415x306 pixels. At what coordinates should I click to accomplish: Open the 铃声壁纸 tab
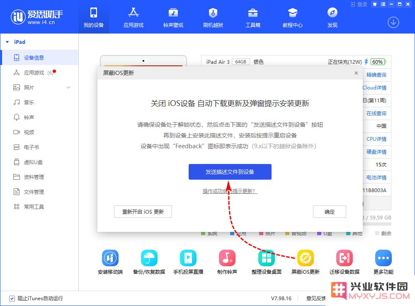(x=173, y=17)
